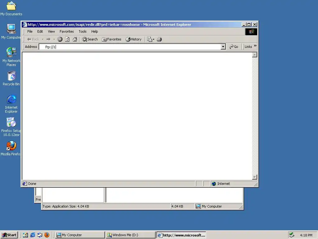Open the Edit menu
The image size is (318, 239).
click(x=40, y=31)
